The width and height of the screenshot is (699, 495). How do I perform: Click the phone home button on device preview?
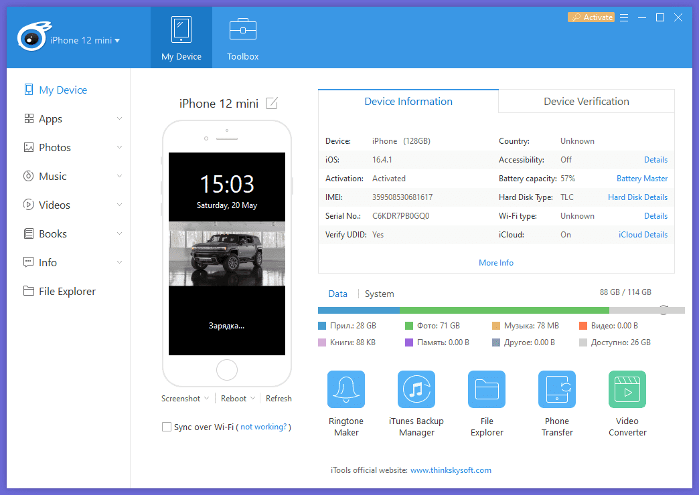tap(227, 370)
